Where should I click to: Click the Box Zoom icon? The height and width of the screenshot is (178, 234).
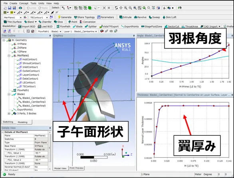tap(139, 8)
